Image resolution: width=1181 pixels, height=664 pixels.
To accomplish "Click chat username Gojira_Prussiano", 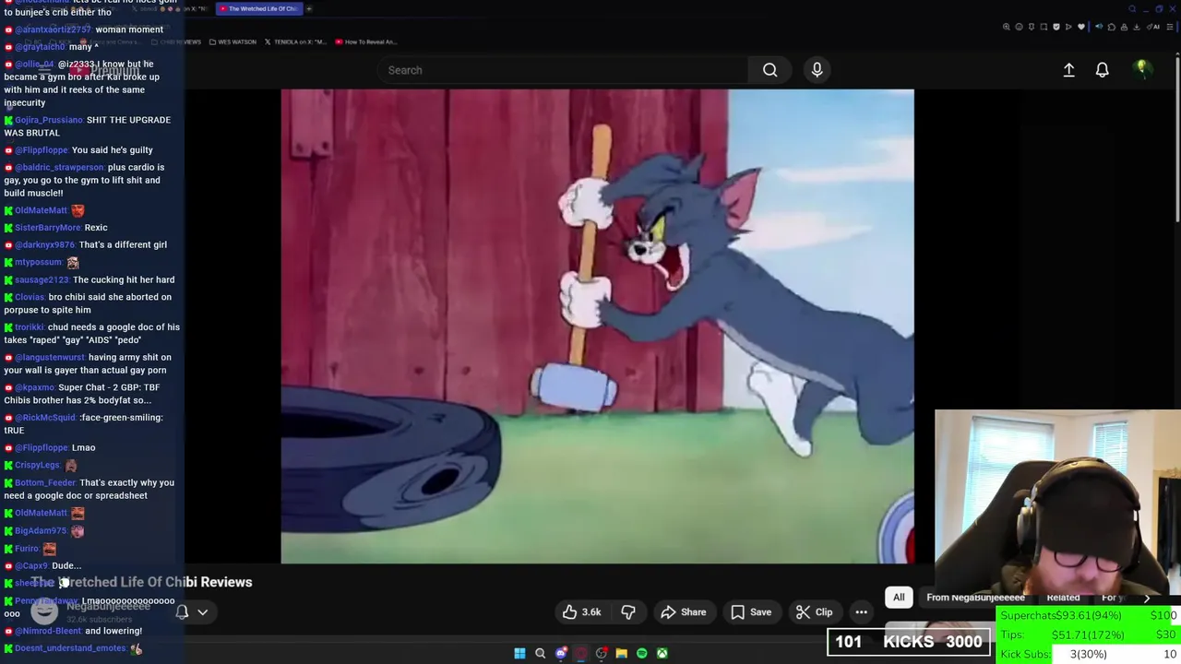I will 48,120.
